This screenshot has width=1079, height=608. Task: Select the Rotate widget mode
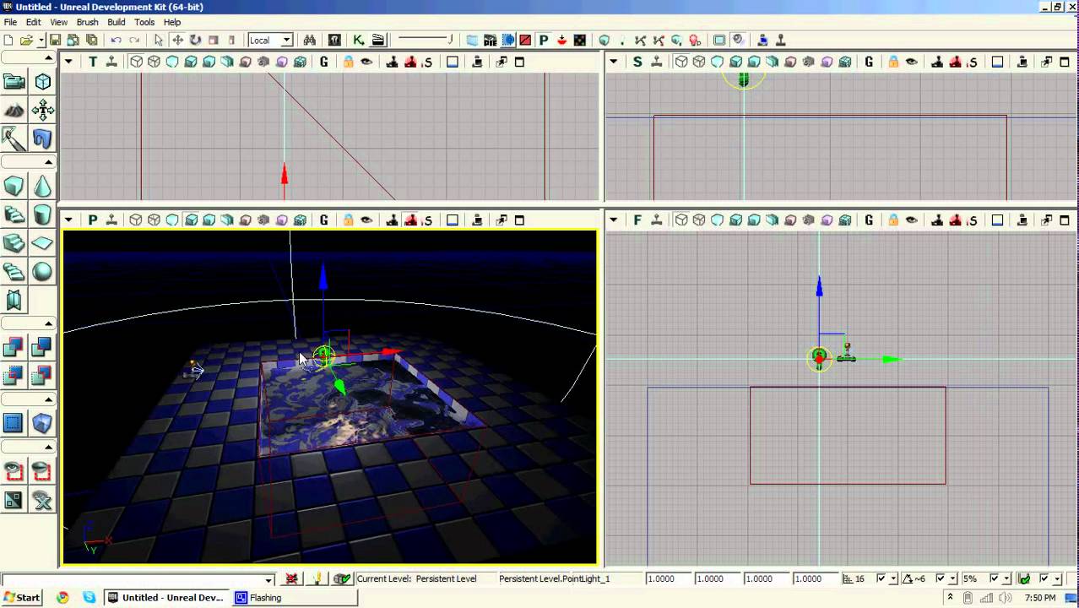[195, 40]
